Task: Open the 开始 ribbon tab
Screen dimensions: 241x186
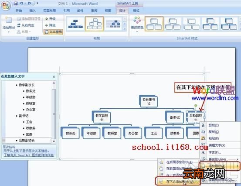Action: click(19, 10)
